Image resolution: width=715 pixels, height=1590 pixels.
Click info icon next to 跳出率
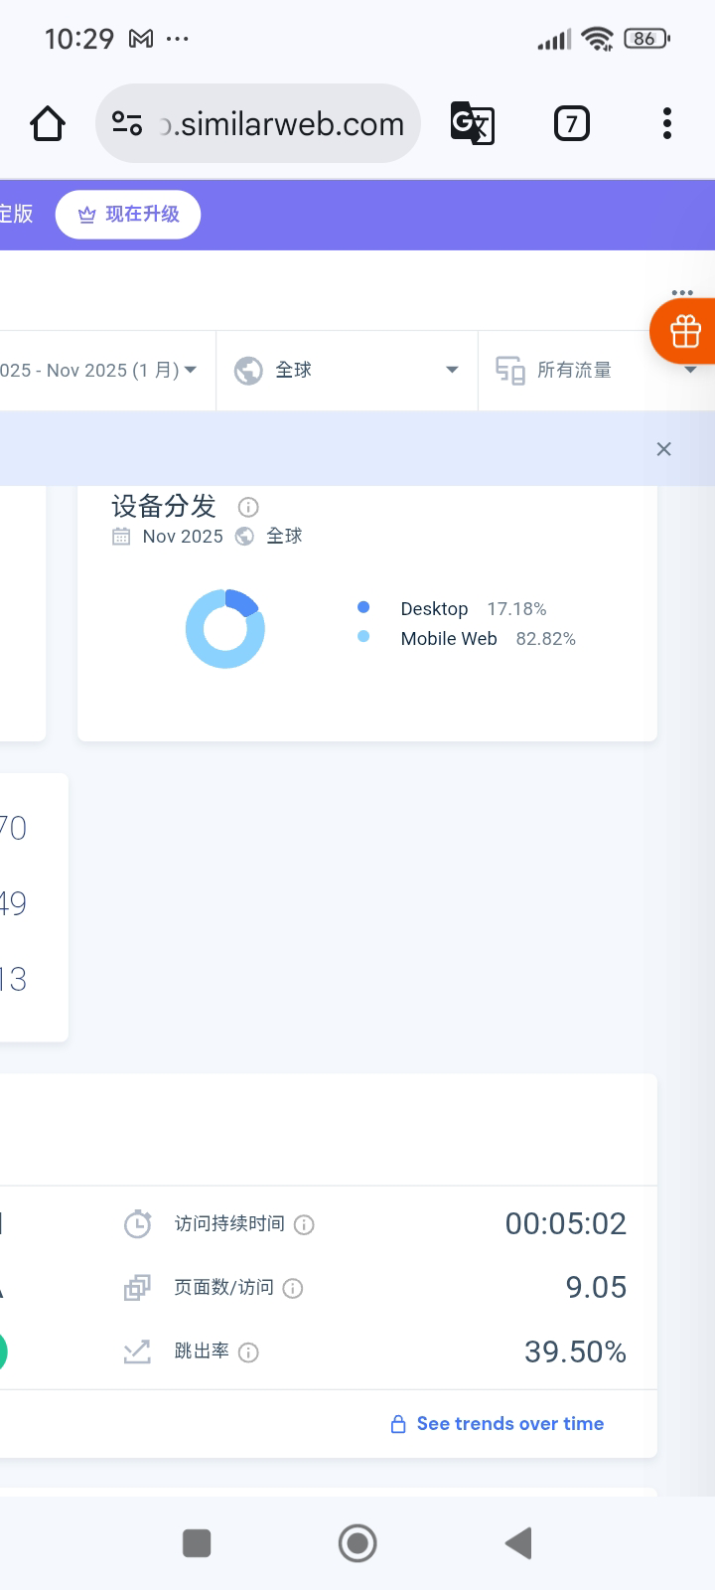point(249,1352)
